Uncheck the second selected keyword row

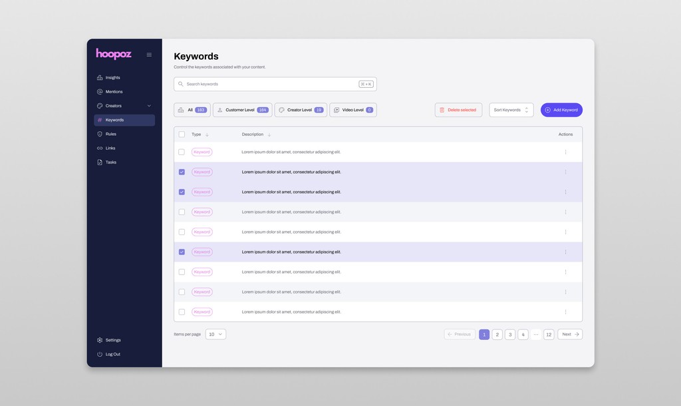pos(182,192)
